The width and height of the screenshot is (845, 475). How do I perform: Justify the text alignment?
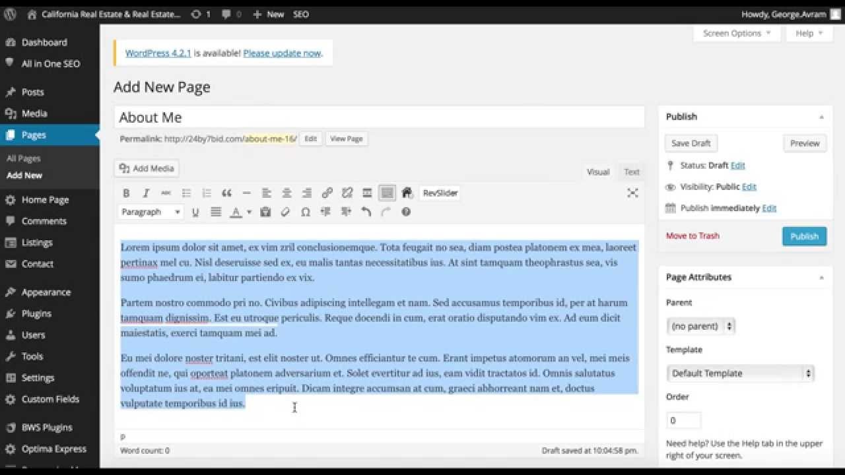(216, 212)
